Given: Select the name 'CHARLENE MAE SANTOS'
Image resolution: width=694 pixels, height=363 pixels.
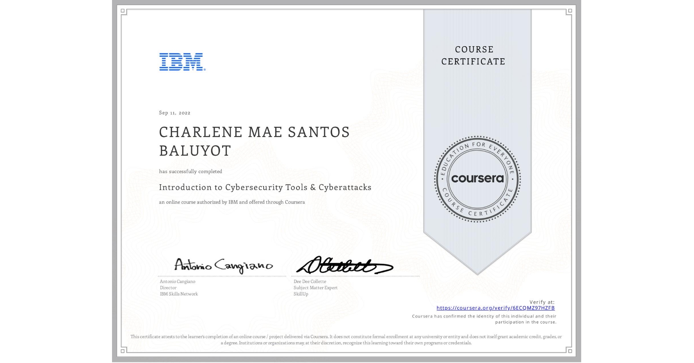Looking at the screenshot, I should pyautogui.click(x=254, y=132).
